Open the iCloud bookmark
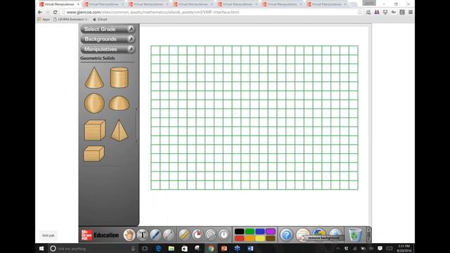The height and width of the screenshot is (253, 450). (100, 20)
